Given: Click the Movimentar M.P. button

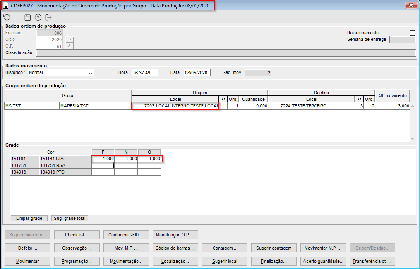Looking at the screenshot, I should (323, 248).
